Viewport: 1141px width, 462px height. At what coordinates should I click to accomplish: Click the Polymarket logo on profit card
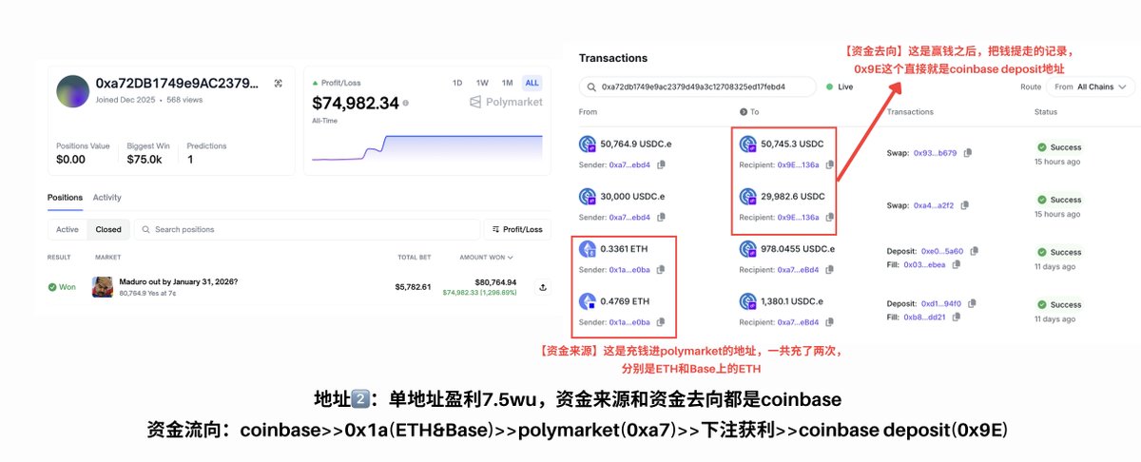click(506, 102)
